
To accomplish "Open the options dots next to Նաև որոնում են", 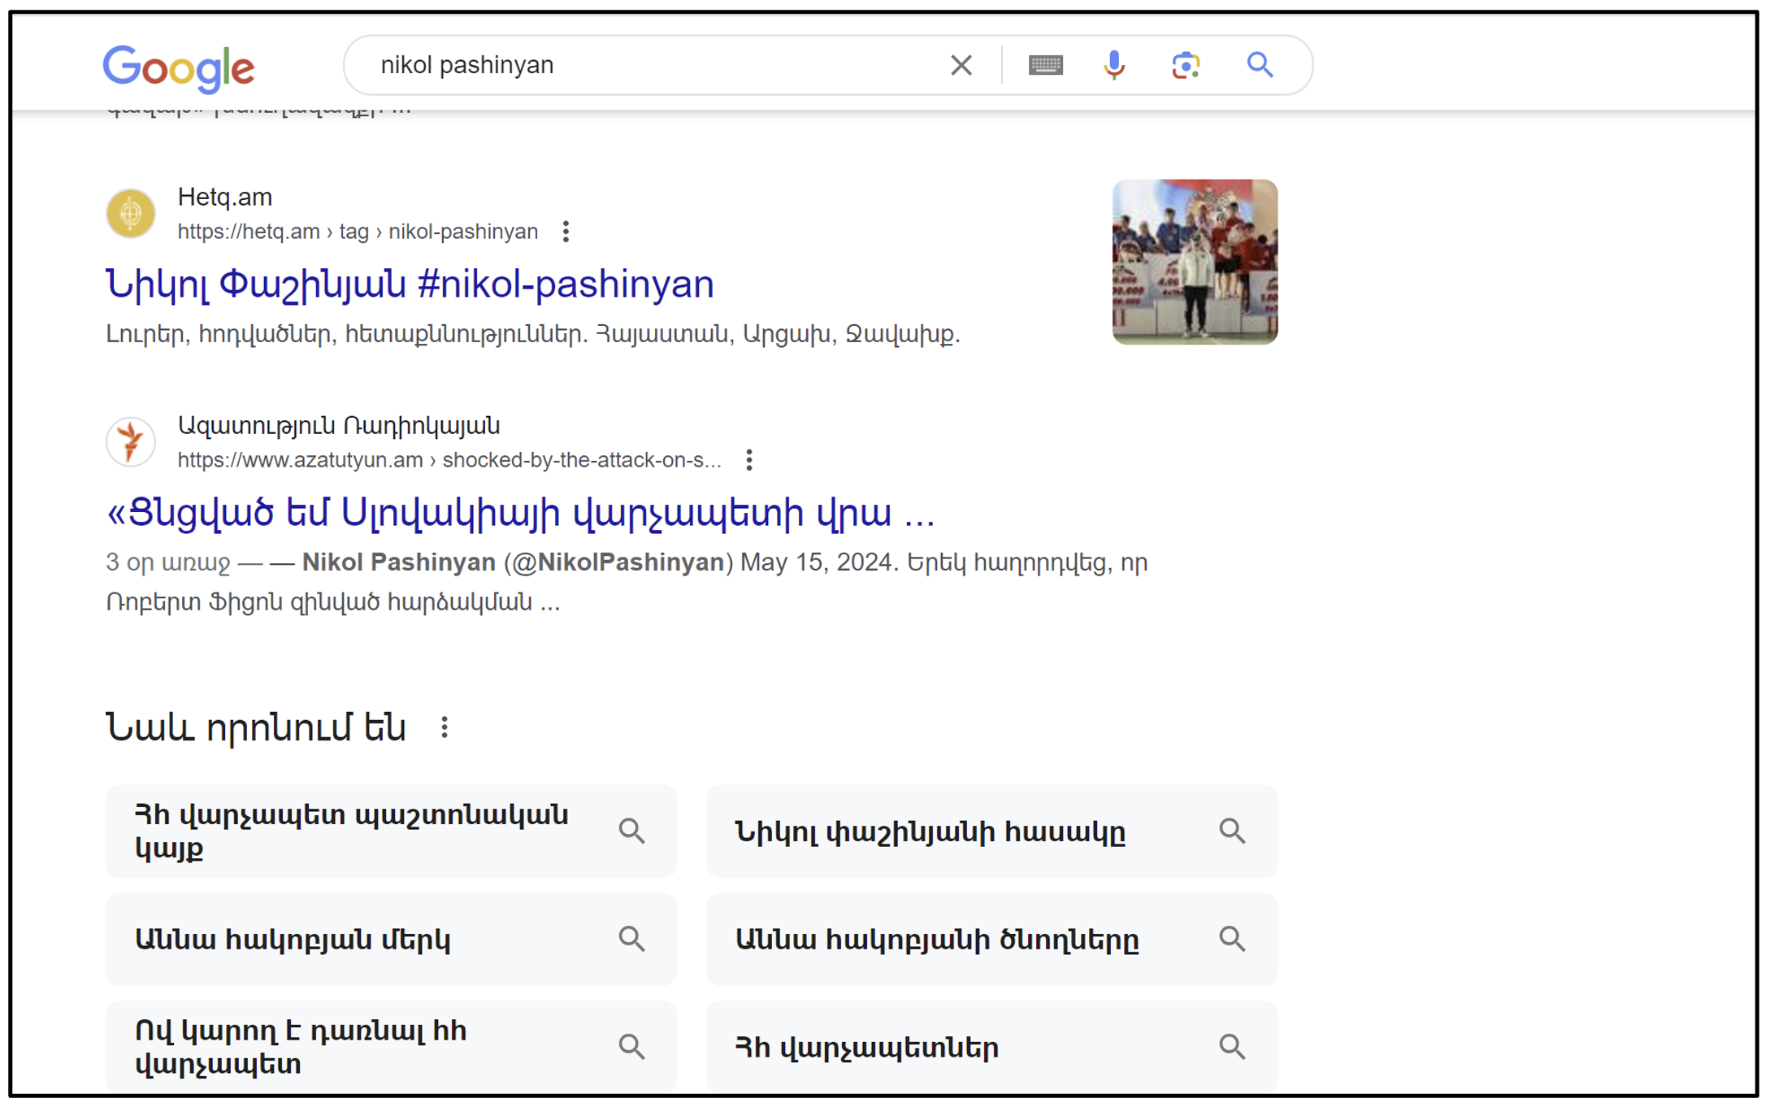I will 444,727.
